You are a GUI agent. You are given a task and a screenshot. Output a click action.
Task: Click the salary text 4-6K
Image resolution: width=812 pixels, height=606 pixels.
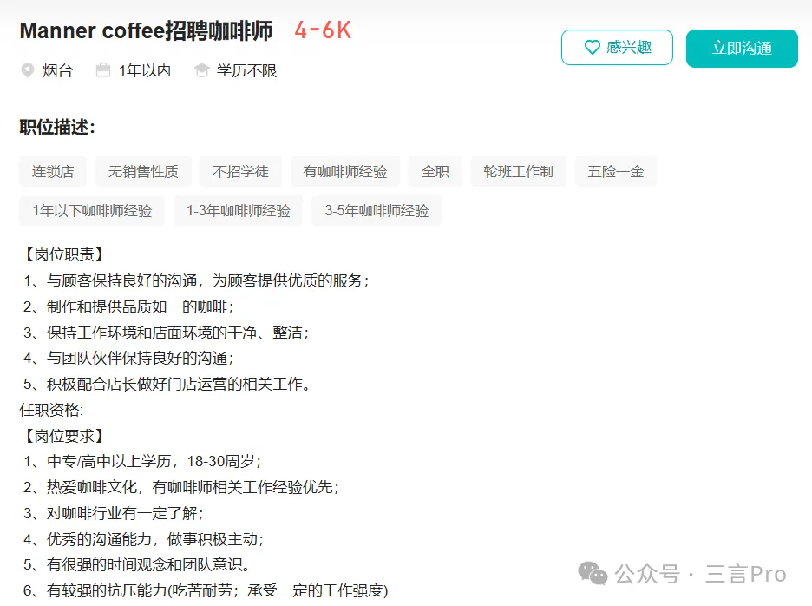pos(323,30)
